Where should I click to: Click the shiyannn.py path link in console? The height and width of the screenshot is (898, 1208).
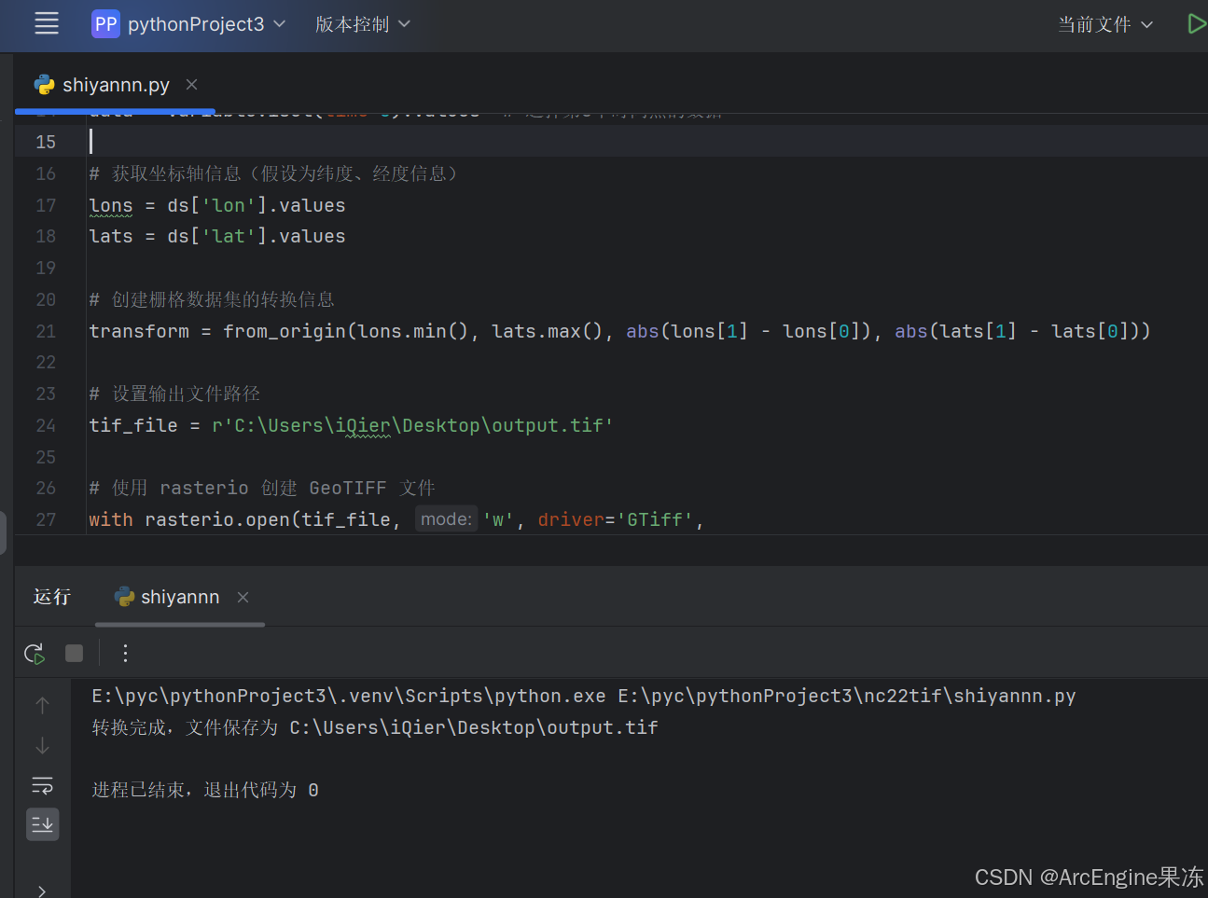coord(847,696)
